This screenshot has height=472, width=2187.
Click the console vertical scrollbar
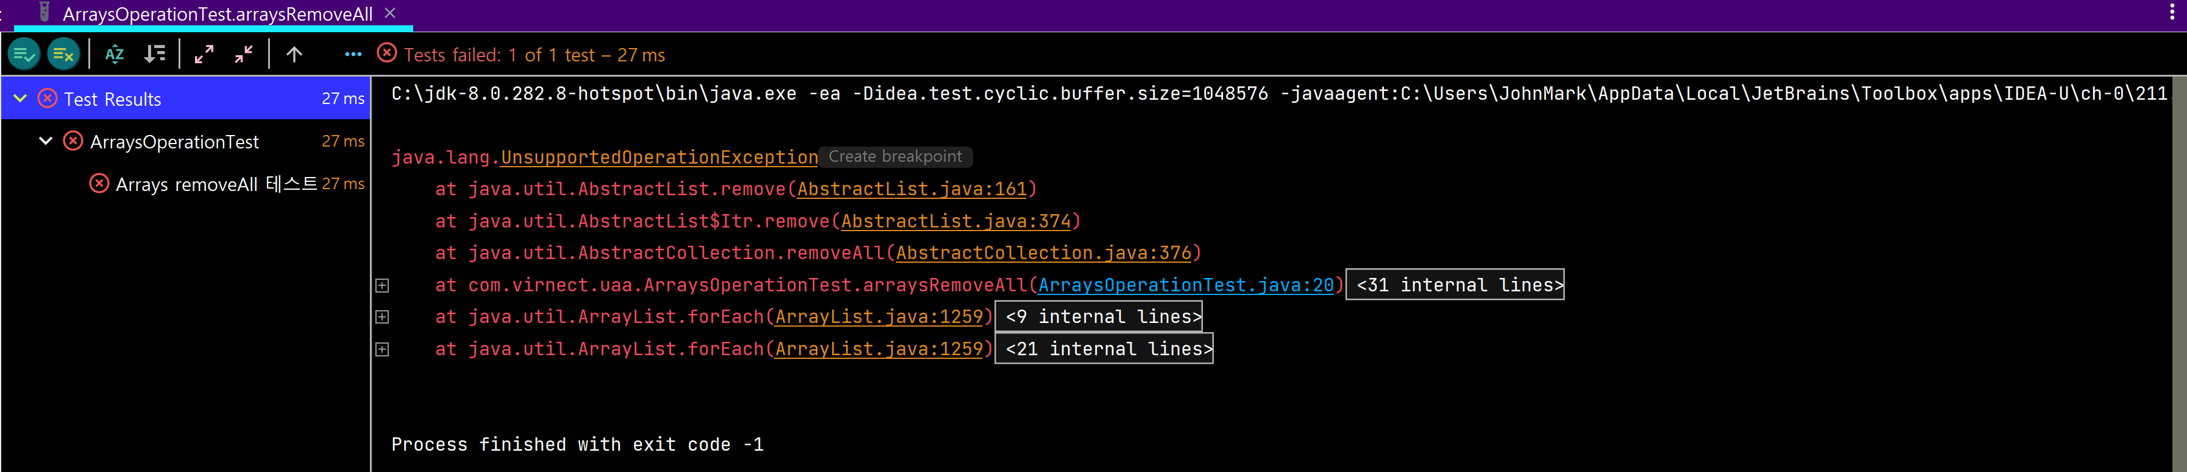2178,274
